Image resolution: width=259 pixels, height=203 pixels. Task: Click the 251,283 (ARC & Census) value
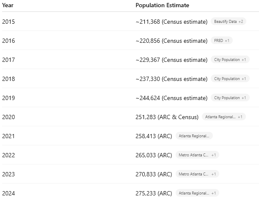167,117
